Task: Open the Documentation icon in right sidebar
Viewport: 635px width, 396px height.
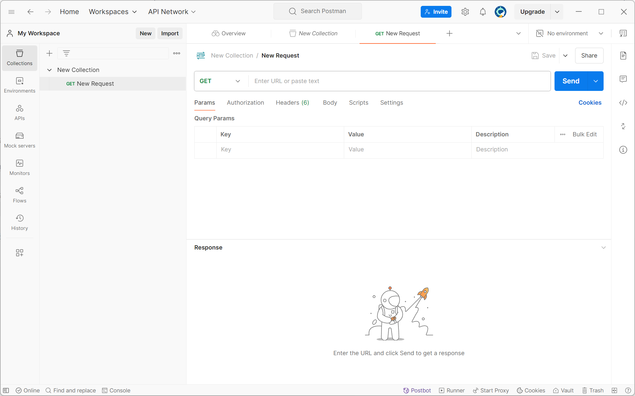Action: pyautogui.click(x=623, y=56)
